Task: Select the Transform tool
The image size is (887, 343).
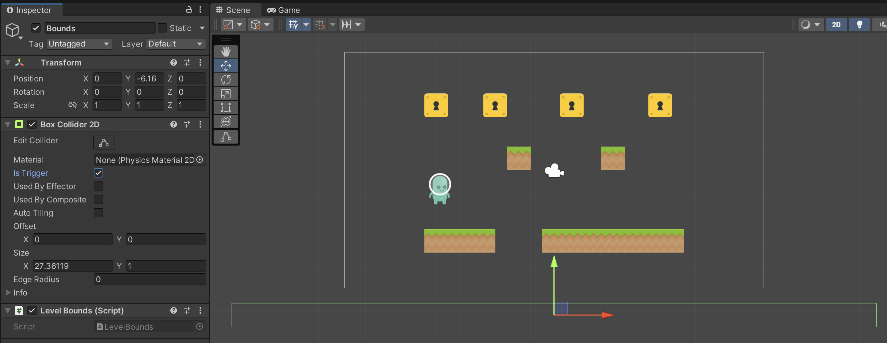Action: [226, 122]
